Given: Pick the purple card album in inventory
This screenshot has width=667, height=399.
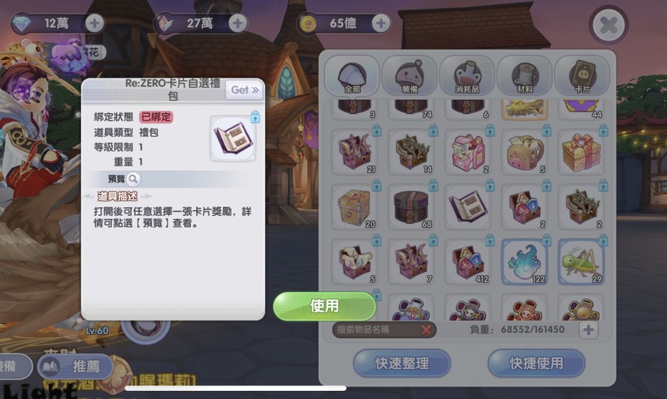Looking at the screenshot, I should 468,207.
